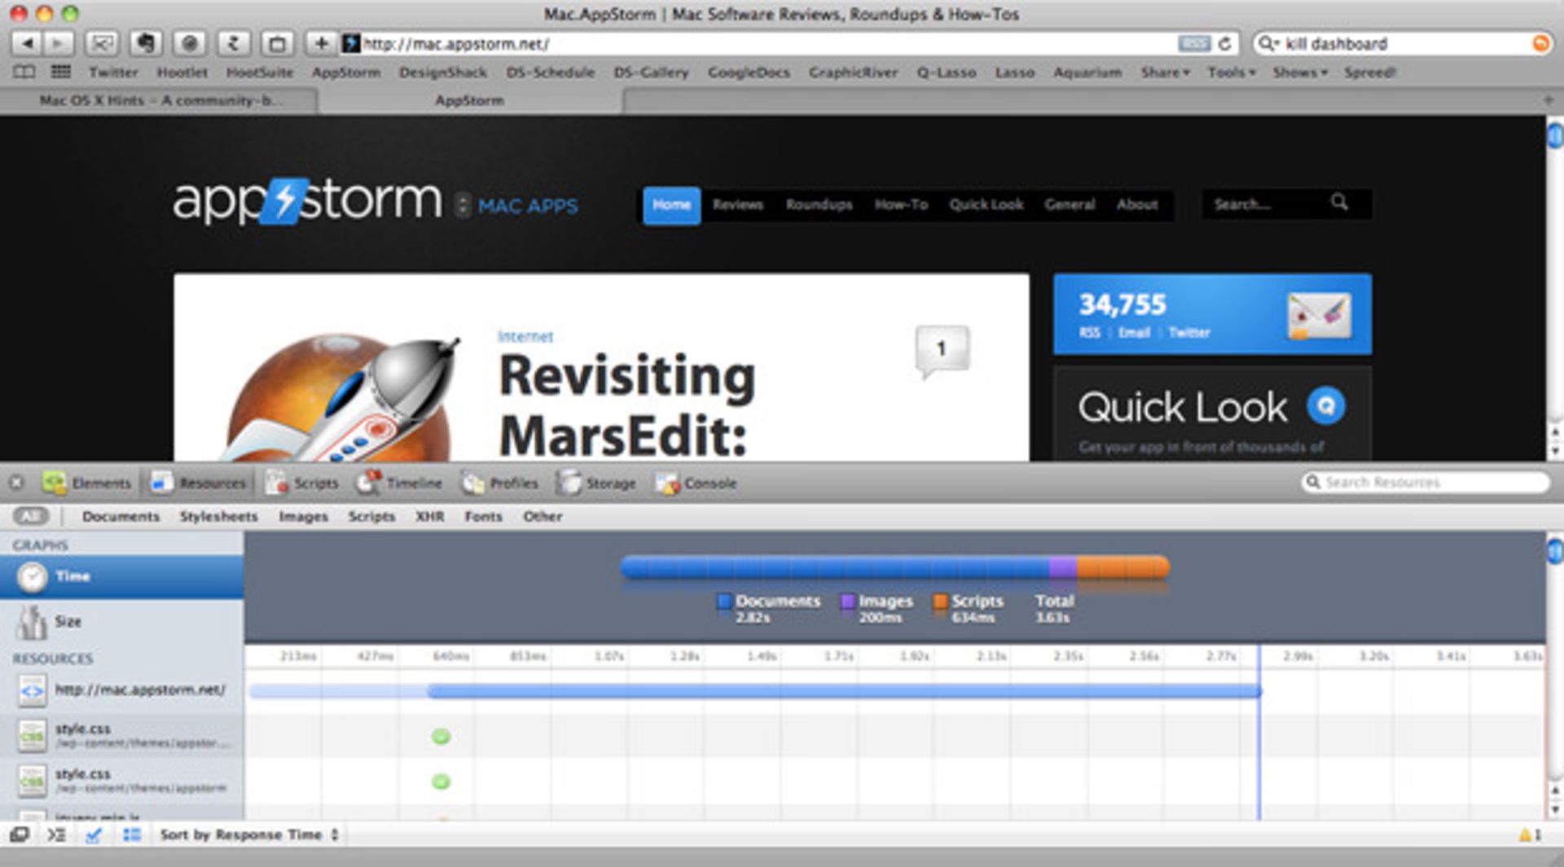The height and width of the screenshot is (867, 1564).
Task: Select the All resources filter
Action: (x=30, y=516)
